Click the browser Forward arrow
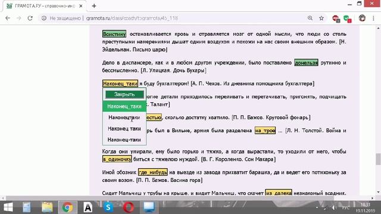 (18, 18)
